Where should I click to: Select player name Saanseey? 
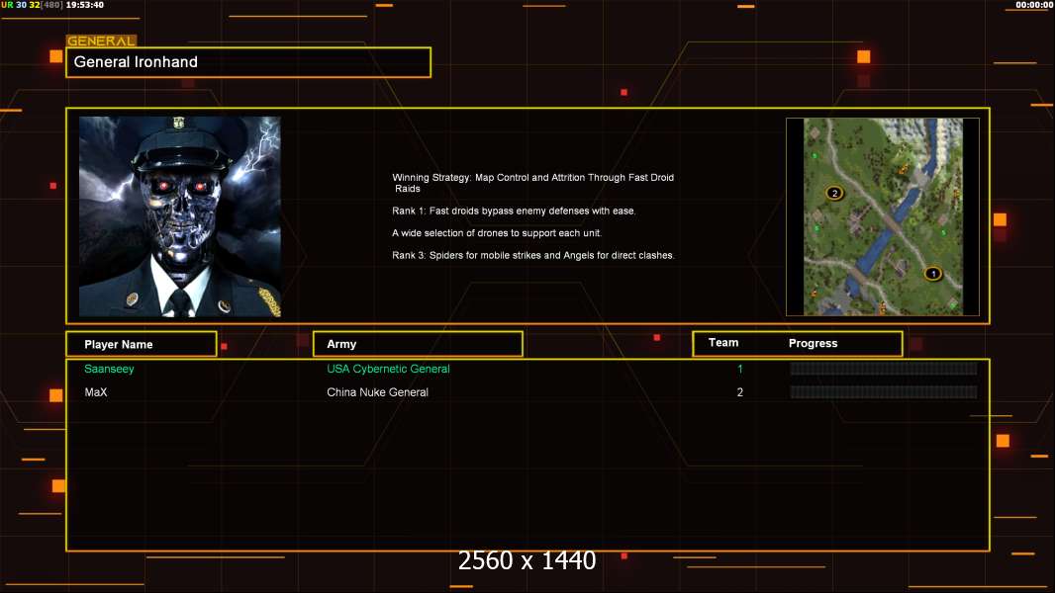pos(109,369)
